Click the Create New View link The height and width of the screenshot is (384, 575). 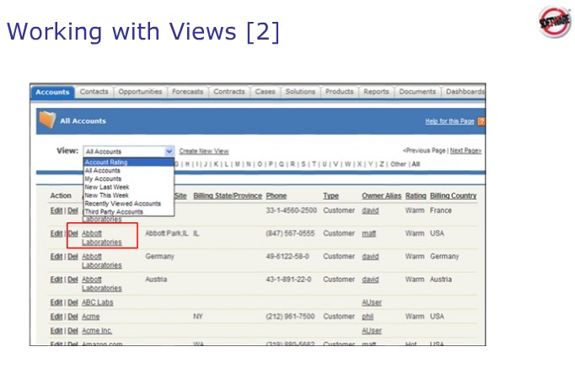(204, 152)
